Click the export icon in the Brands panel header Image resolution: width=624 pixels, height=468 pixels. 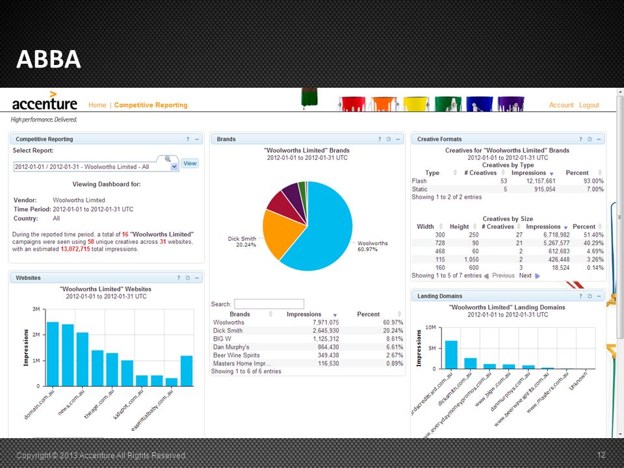click(389, 139)
